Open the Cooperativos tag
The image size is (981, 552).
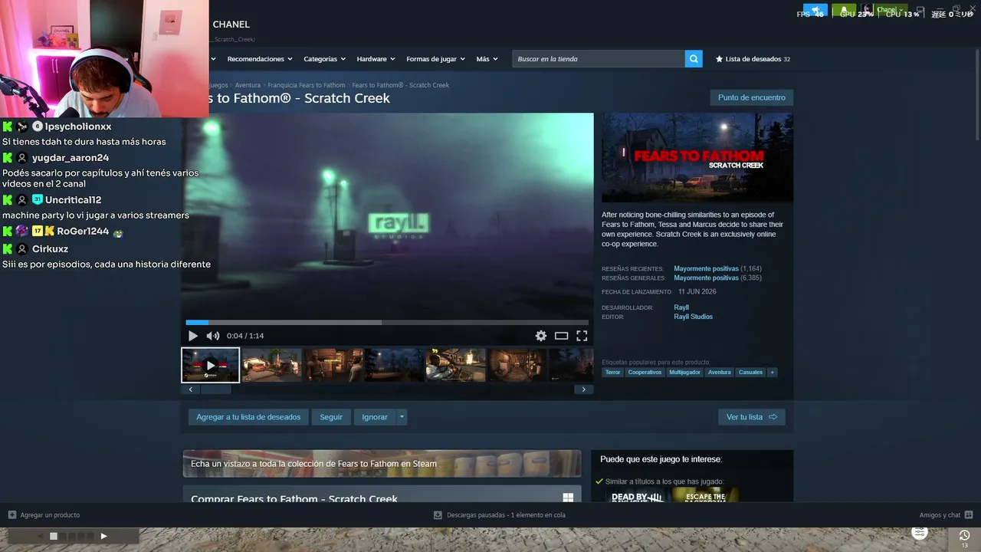click(645, 373)
